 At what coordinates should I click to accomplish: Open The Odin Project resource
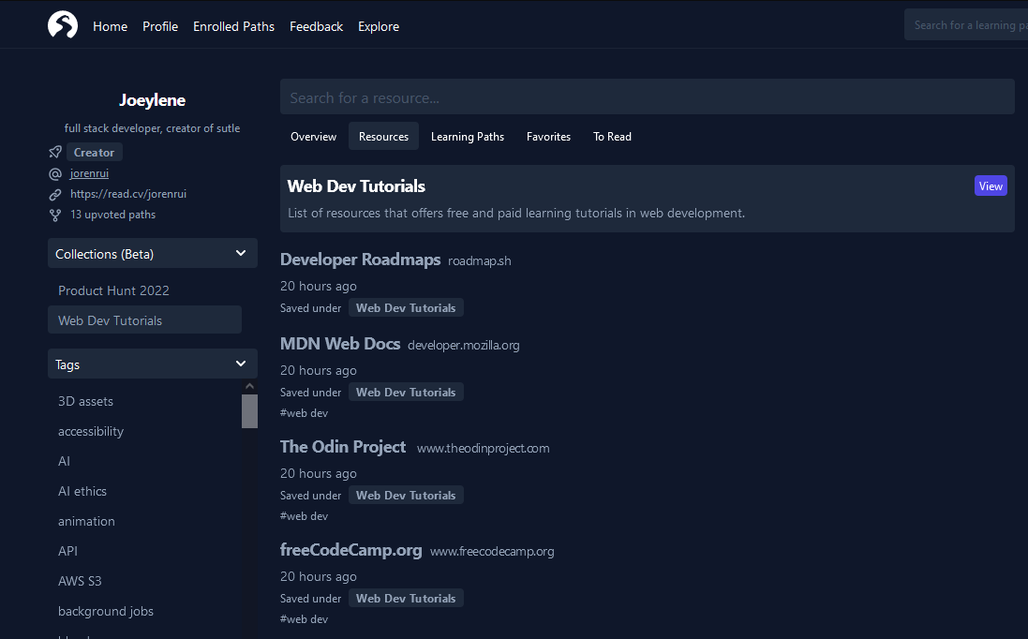pos(343,447)
